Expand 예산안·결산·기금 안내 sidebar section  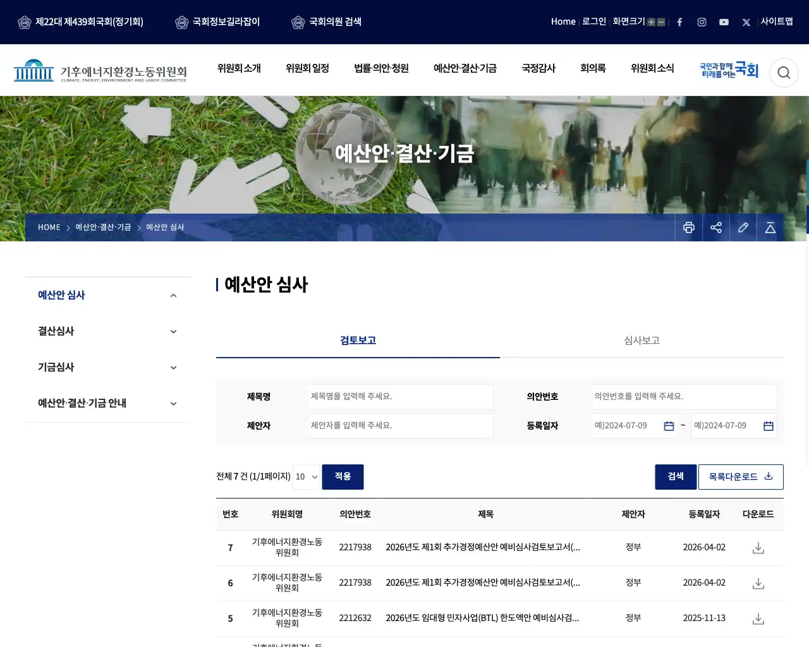pos(173,404)
